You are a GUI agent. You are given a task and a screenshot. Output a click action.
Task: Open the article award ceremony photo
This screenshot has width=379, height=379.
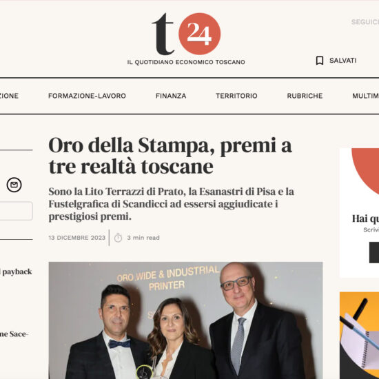185,320
